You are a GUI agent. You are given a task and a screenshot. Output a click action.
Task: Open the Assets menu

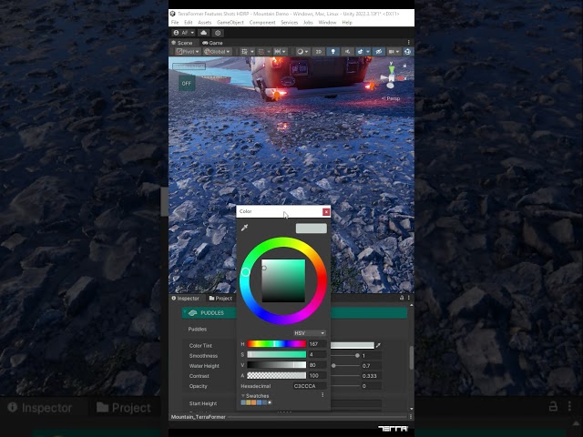pos(204,22)
